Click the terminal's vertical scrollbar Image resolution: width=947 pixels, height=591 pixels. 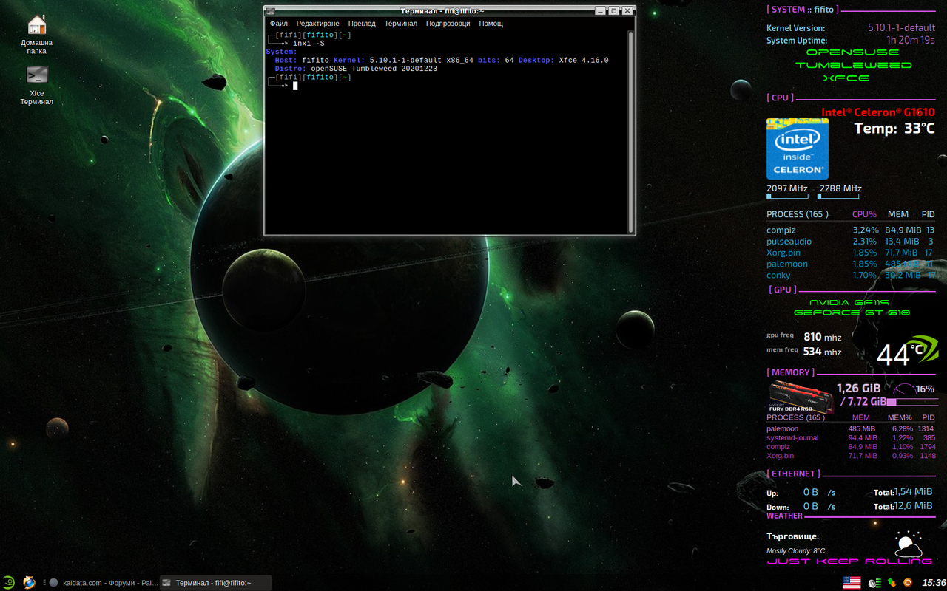tap(630, 131)
